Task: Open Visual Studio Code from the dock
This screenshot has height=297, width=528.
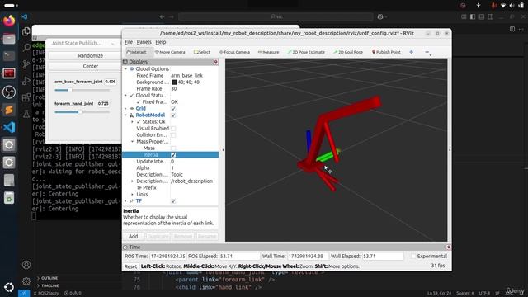Action: (9, 127)
